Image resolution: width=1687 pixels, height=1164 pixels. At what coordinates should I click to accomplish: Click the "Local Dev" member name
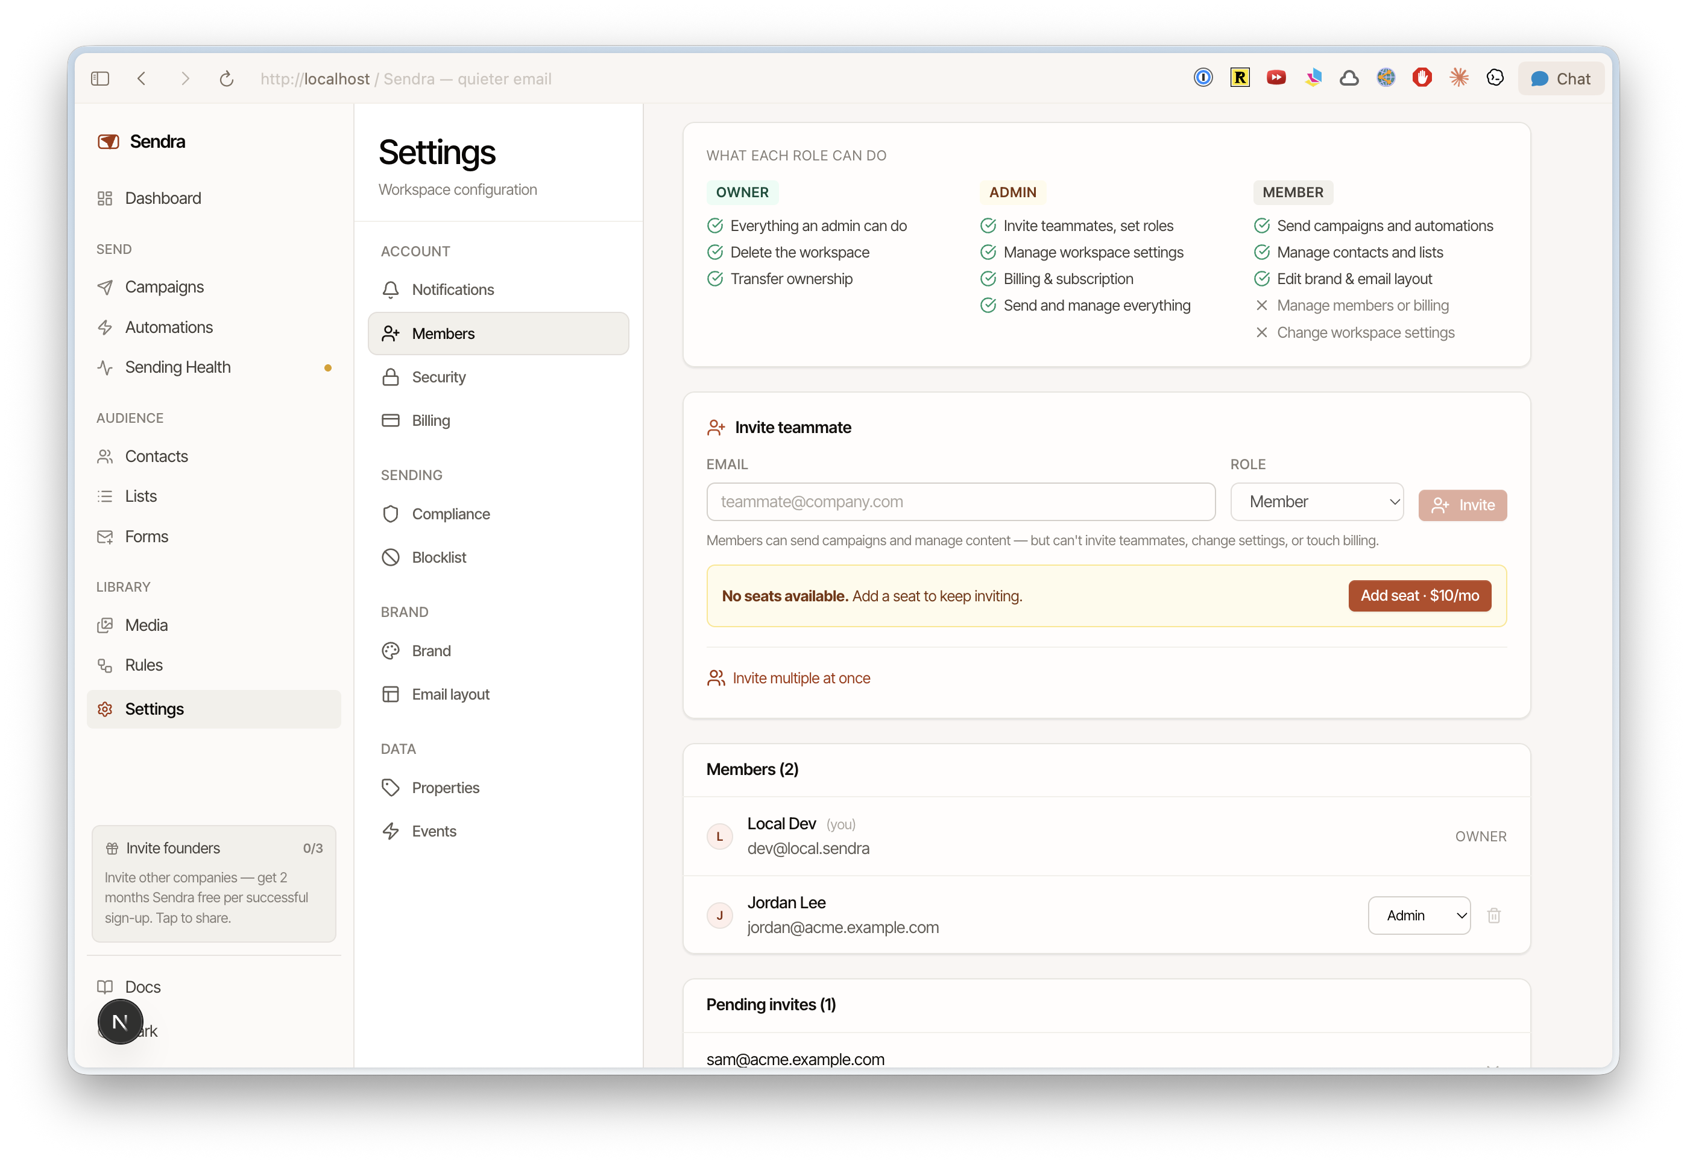click(781, 823)
